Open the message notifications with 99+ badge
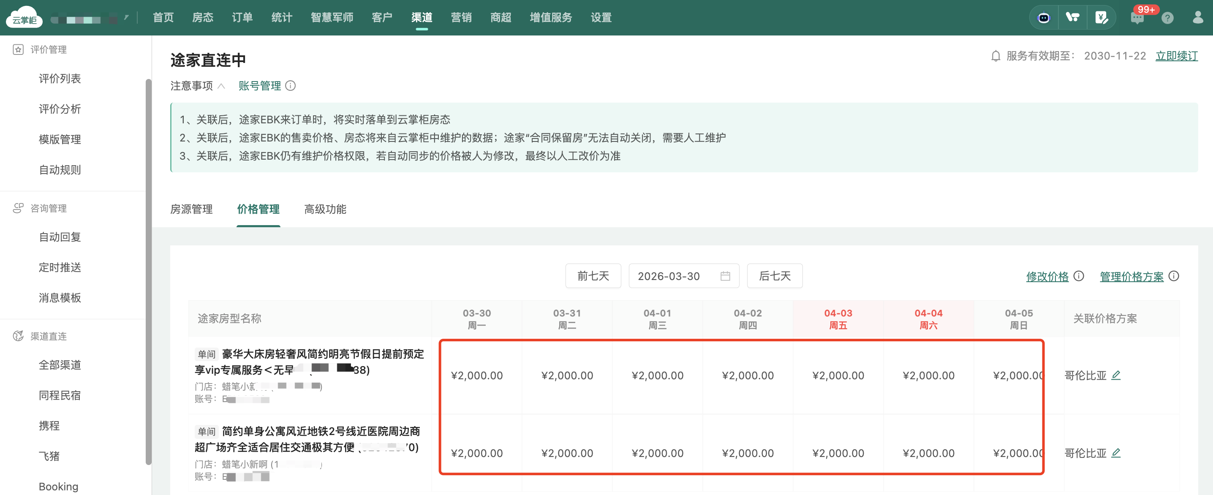This screenshot has height=495, width=1213. (1137, 18)
